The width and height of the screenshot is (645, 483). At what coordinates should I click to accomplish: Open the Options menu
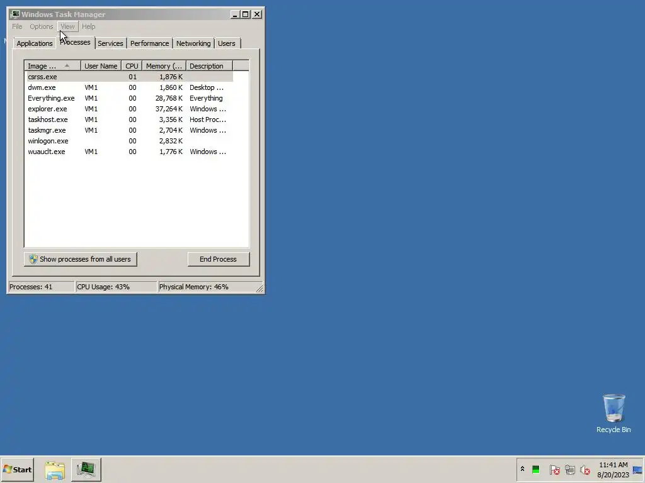(x=41, y=26)
